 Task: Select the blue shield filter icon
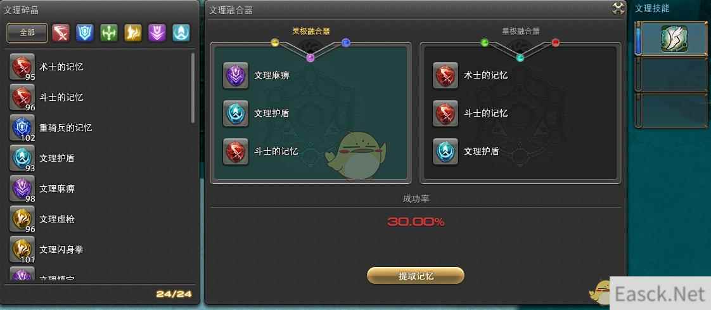click(85, 33)
